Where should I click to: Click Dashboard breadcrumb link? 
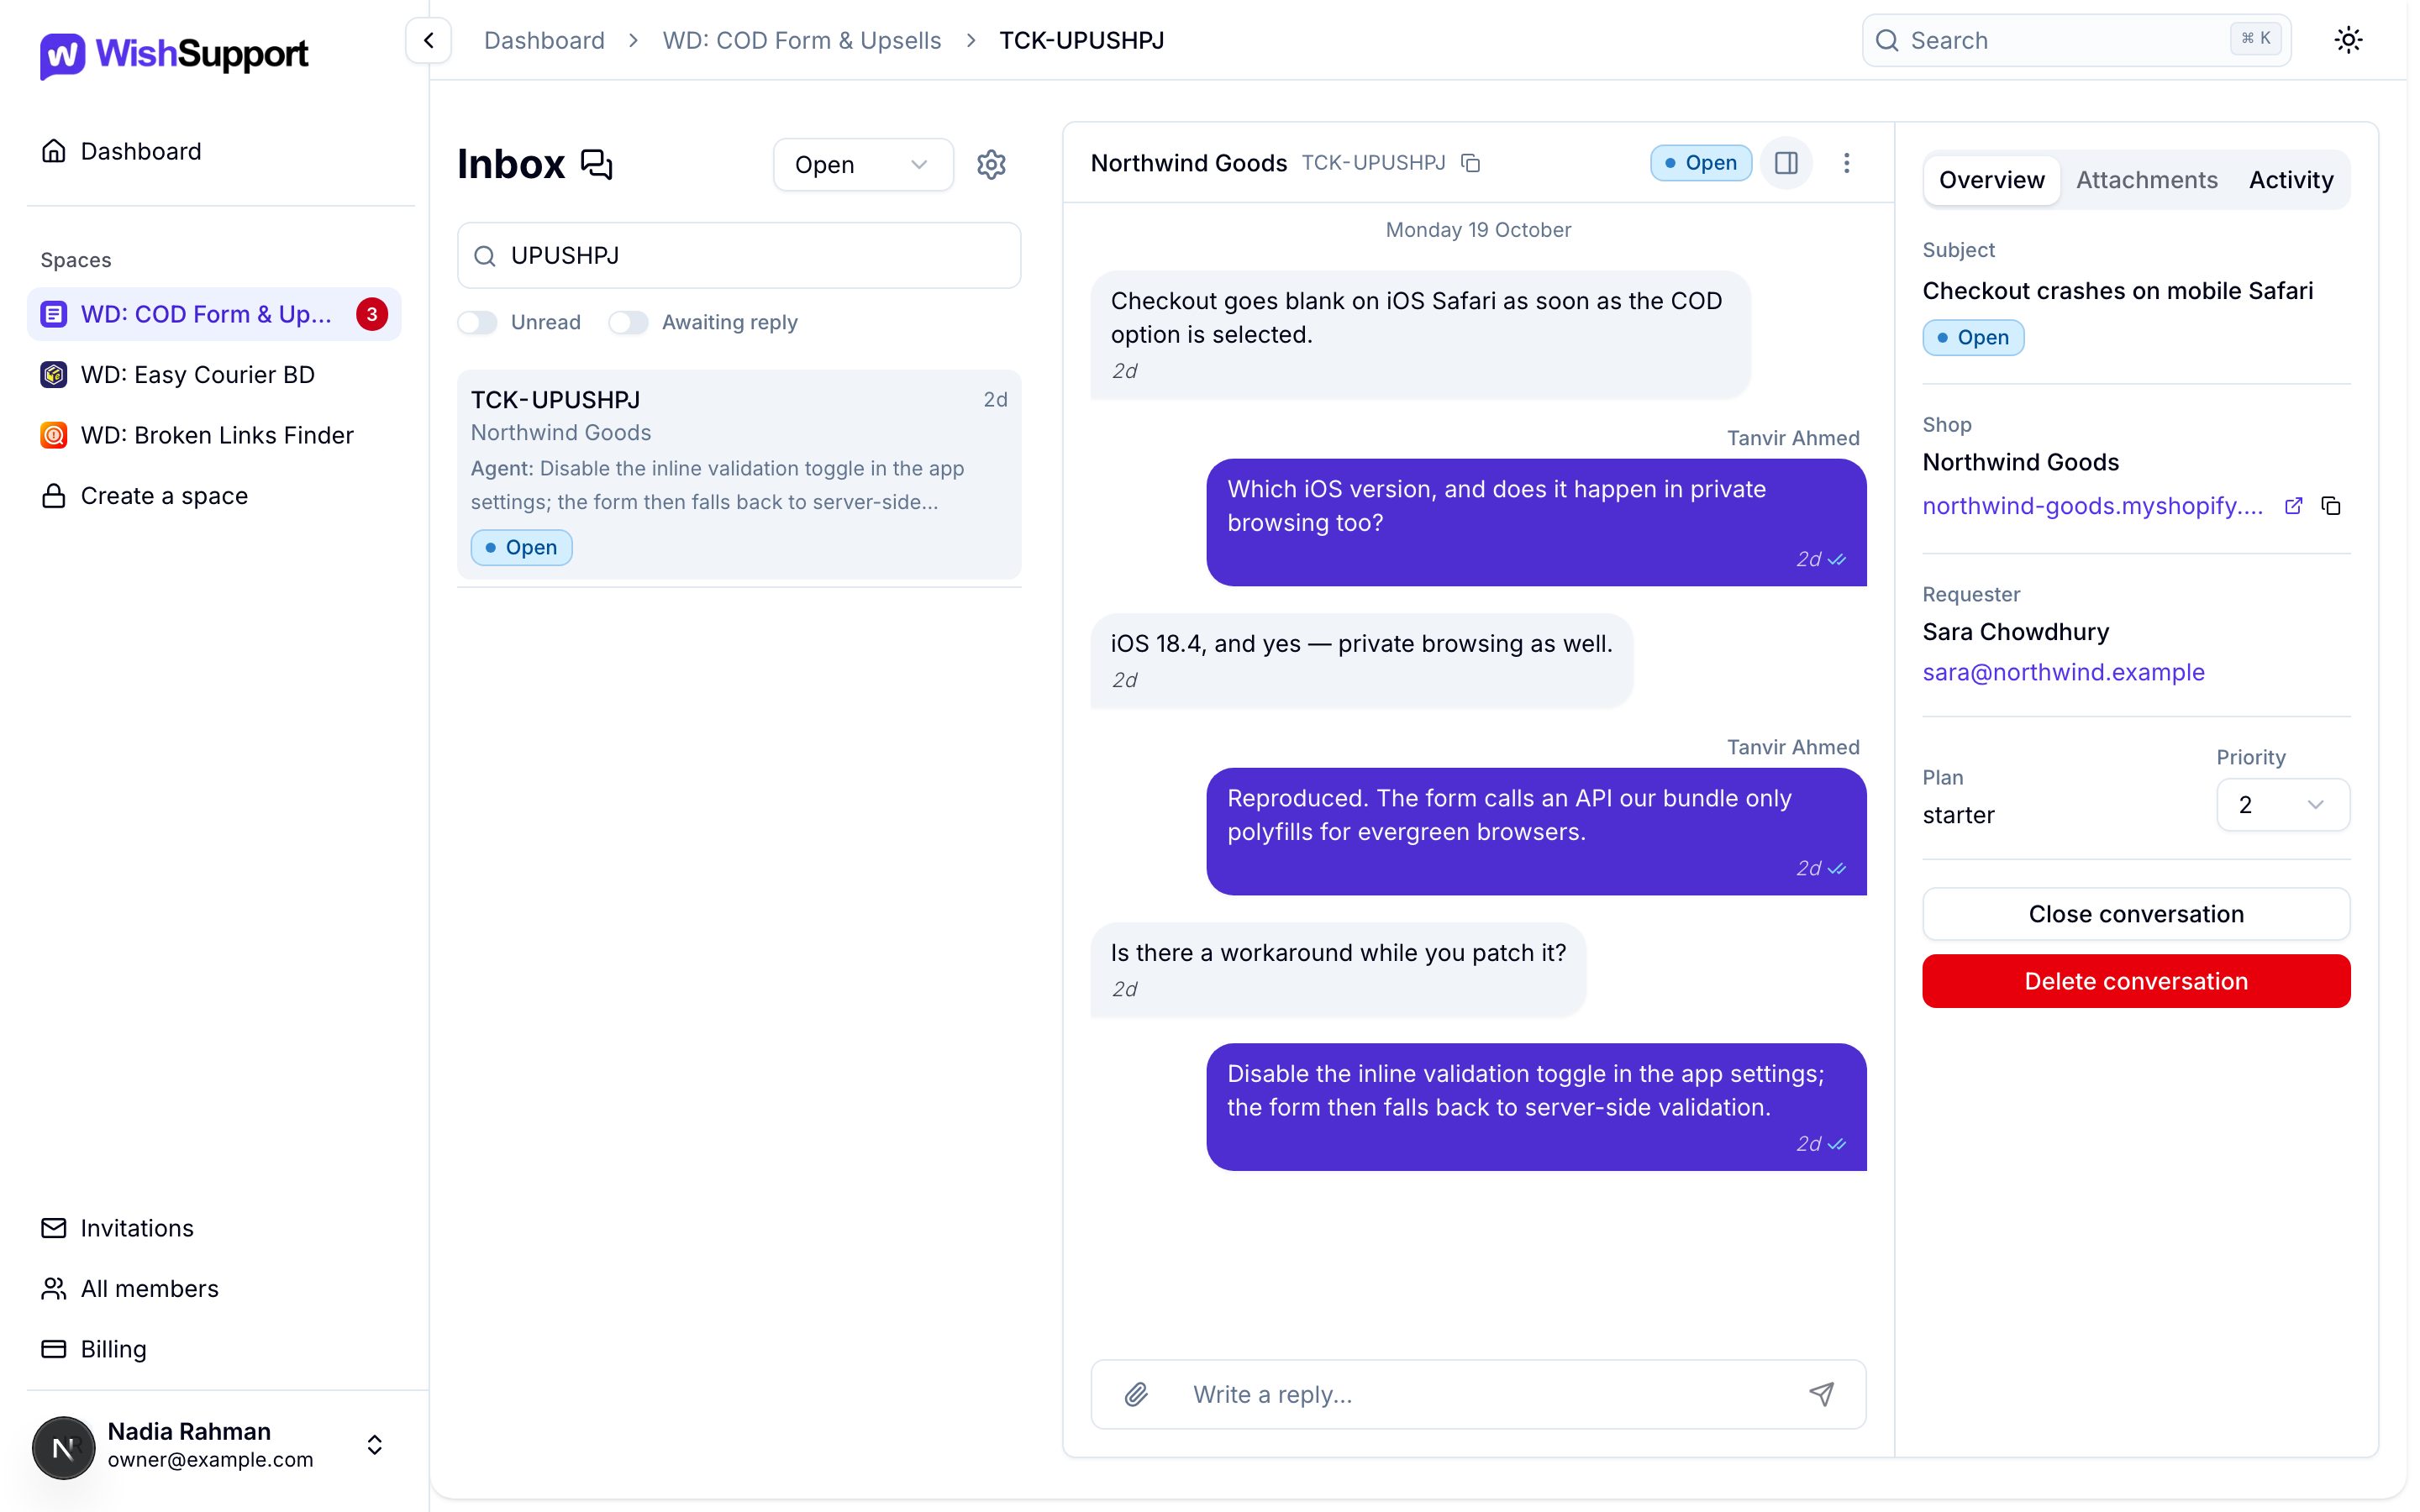[x=544, y=40]
